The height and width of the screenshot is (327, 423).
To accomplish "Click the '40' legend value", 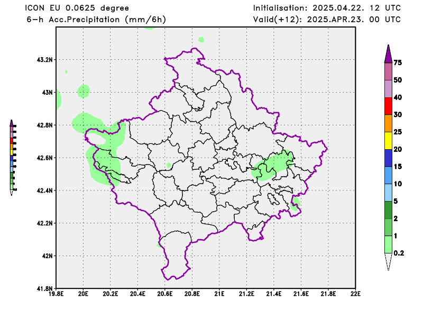I will pos(398,97).
